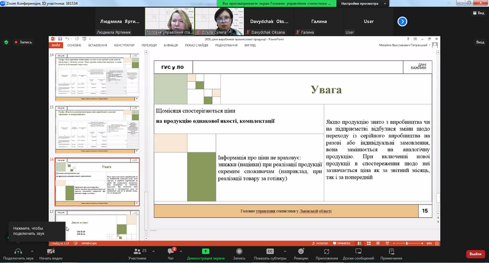Click the Вид view button at top right

480,42
